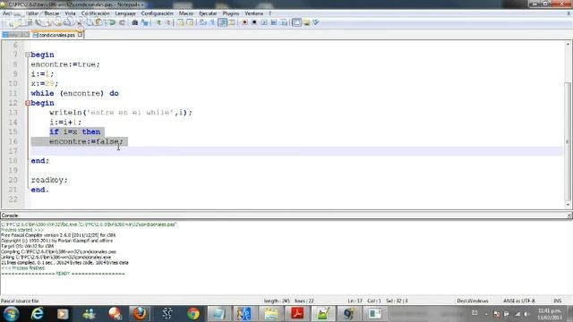Open the Plugins menu
This screenshot has height=322, width=573.
pos(231,13)
